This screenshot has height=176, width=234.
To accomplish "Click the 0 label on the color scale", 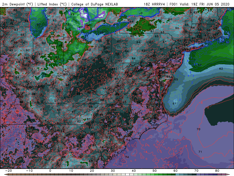I will click(50, 171).
